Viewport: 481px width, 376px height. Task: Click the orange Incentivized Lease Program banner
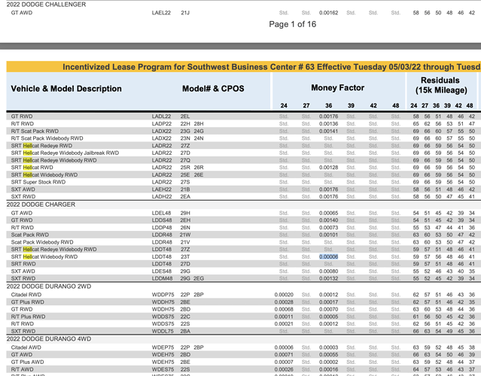pyautogui.click(x=244, y=67)
